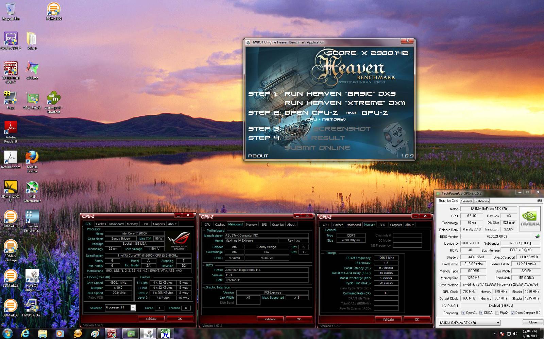Launch the MSI Afterburner desktop shortcut
The height and width of the screenshot is (339, 544).
32,191
